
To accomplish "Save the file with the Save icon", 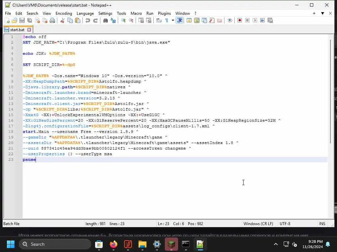I will point(22,21).
